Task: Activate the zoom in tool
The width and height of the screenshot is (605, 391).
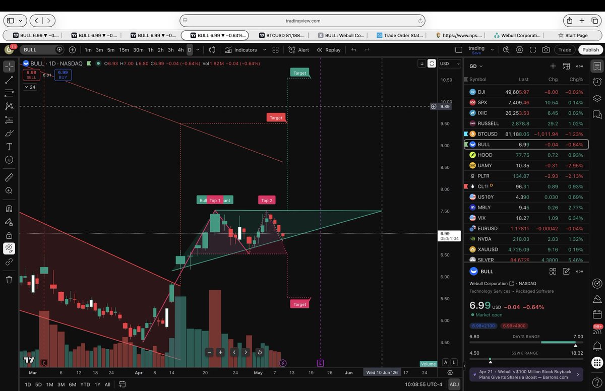Action: click(x=9, y=191)
